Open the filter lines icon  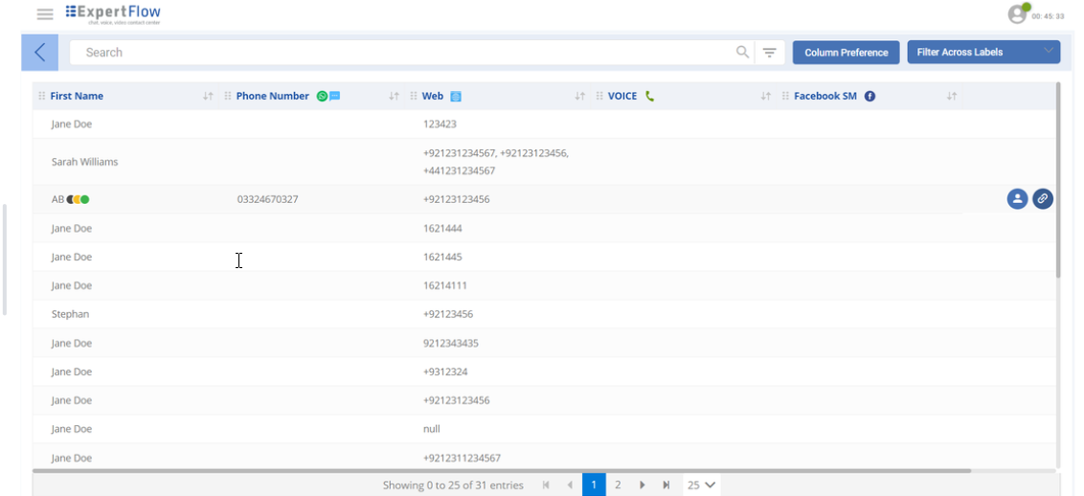tap(769, 53)
